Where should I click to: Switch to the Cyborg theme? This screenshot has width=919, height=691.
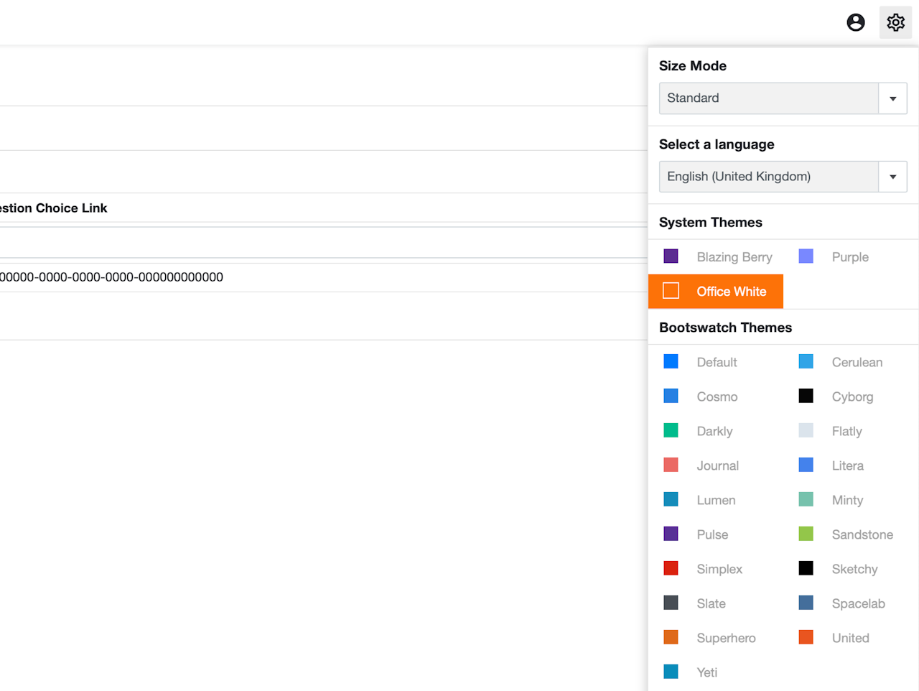(852, 396)
